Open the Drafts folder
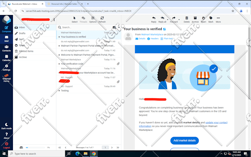The width and height of the screenshot is (251, 157). [x=35, y=33]
